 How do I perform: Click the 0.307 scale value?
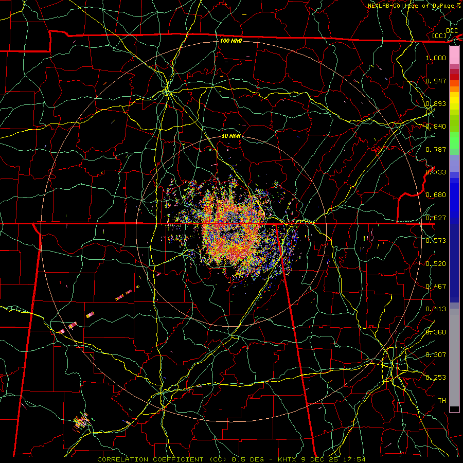[x=436, y=355]
